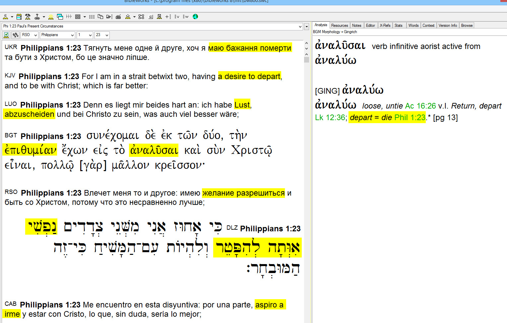Screen dimensions: 507x323
Task: Open the Version Info tab
Action: [448, 25]
